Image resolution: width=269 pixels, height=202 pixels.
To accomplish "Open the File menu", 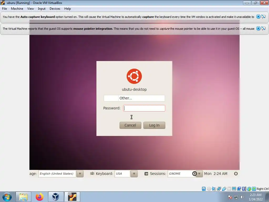I will pos(4,9).
